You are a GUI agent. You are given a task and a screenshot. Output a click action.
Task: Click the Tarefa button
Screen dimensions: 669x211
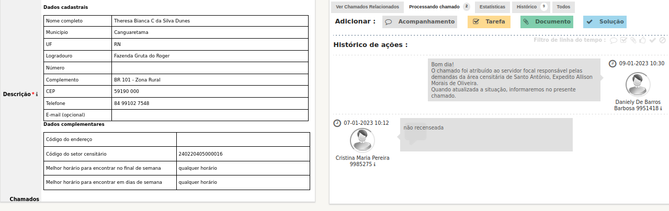point(489,22)
